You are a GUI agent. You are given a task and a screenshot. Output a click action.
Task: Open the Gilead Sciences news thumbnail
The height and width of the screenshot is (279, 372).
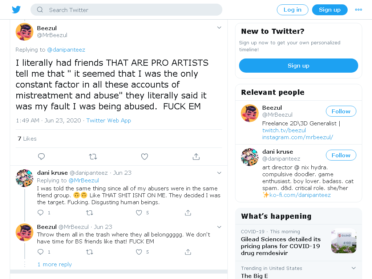tap(344, 240)
